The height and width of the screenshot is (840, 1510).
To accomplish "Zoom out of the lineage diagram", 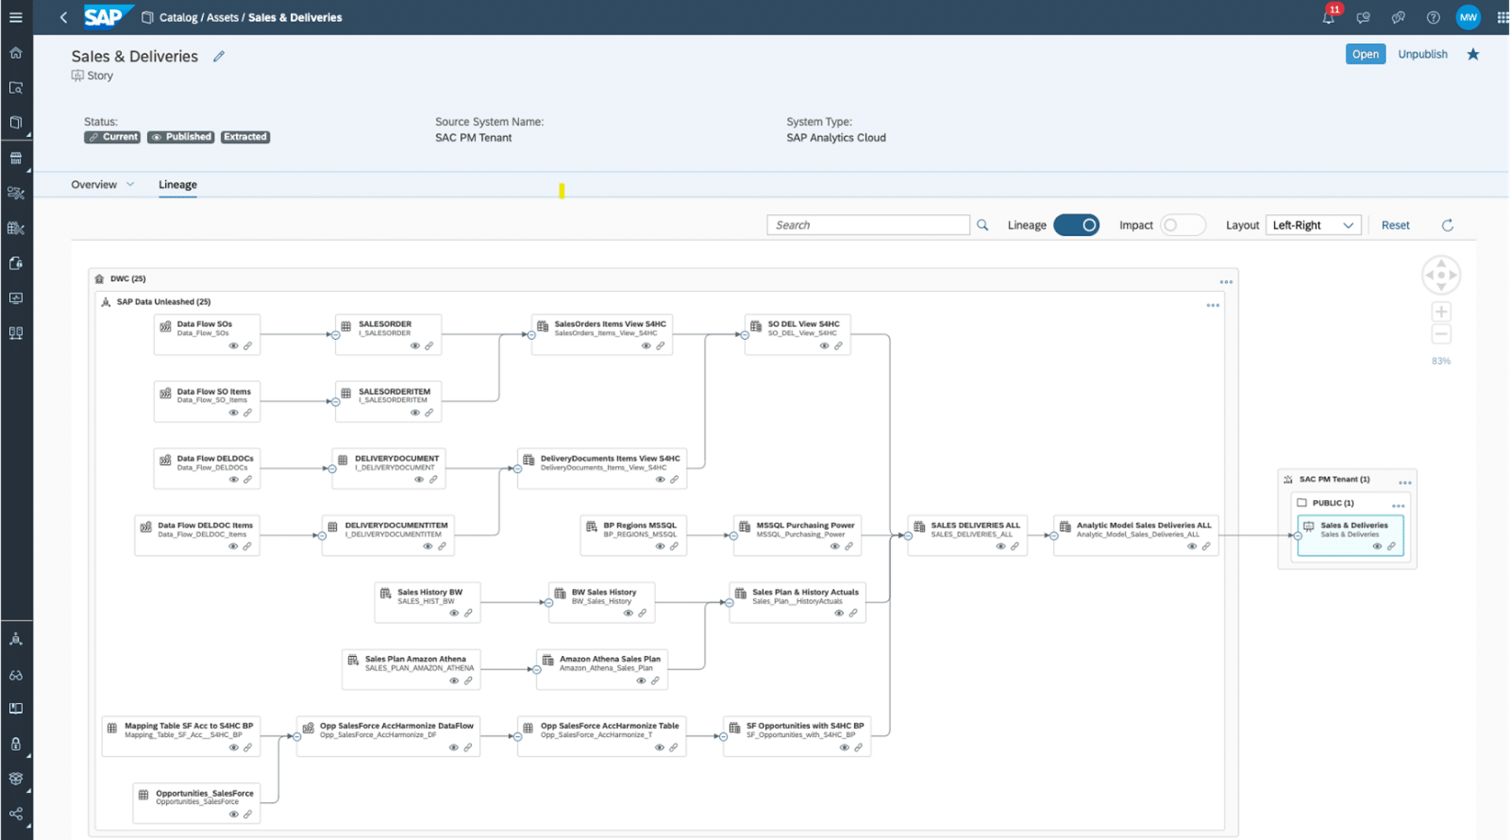I will (x=1441, y=334).
